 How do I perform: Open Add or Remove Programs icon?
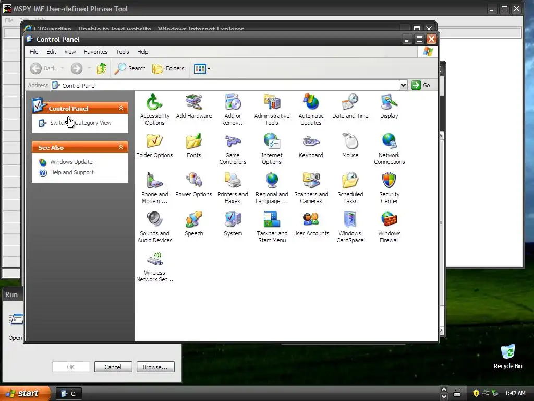coord(233,110)
